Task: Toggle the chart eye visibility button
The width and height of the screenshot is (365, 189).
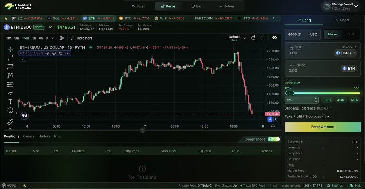Action: click(274, 38)
